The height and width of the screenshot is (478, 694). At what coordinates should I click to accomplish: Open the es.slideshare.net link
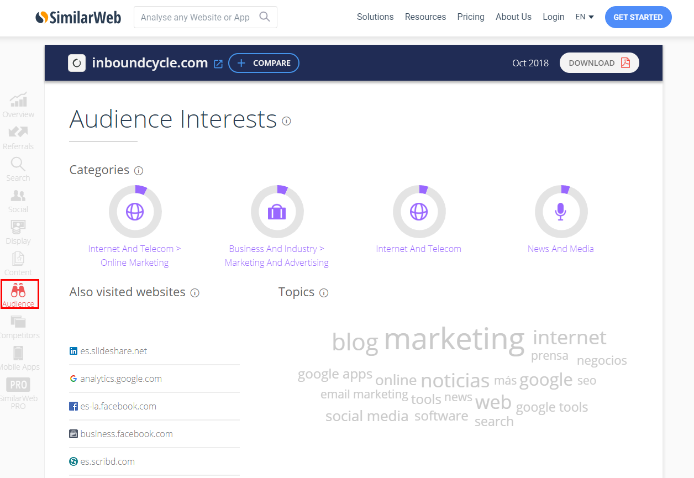coord(114,351)
